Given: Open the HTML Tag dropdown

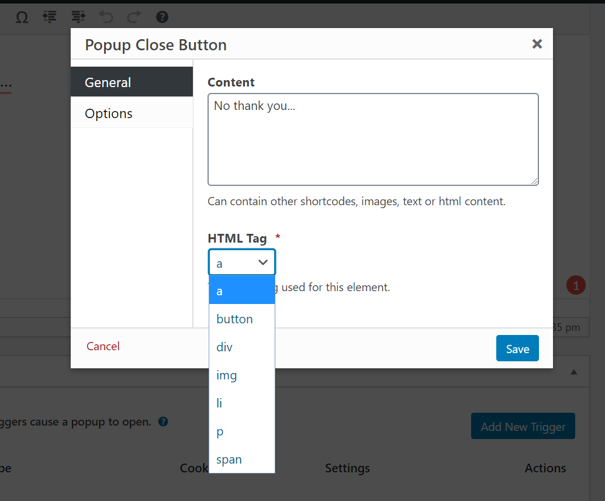Looking at the screenshot, I should 241,262.
